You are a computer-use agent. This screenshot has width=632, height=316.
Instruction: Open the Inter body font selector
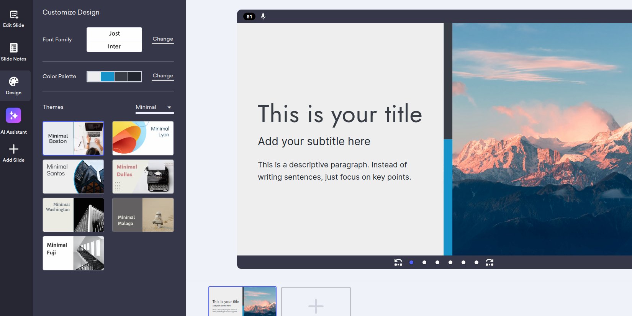coord(114,46)
